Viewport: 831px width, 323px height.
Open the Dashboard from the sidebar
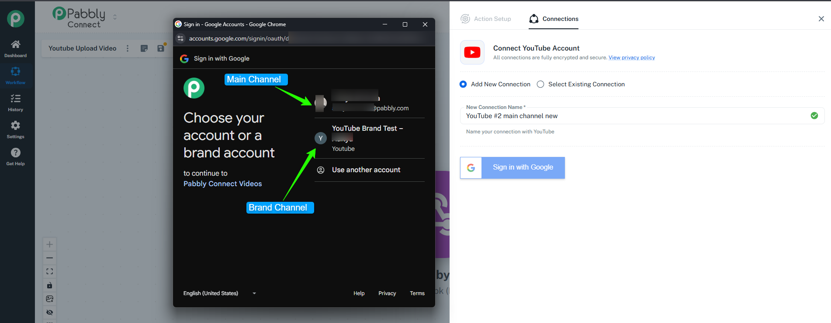tap(16, 48)
